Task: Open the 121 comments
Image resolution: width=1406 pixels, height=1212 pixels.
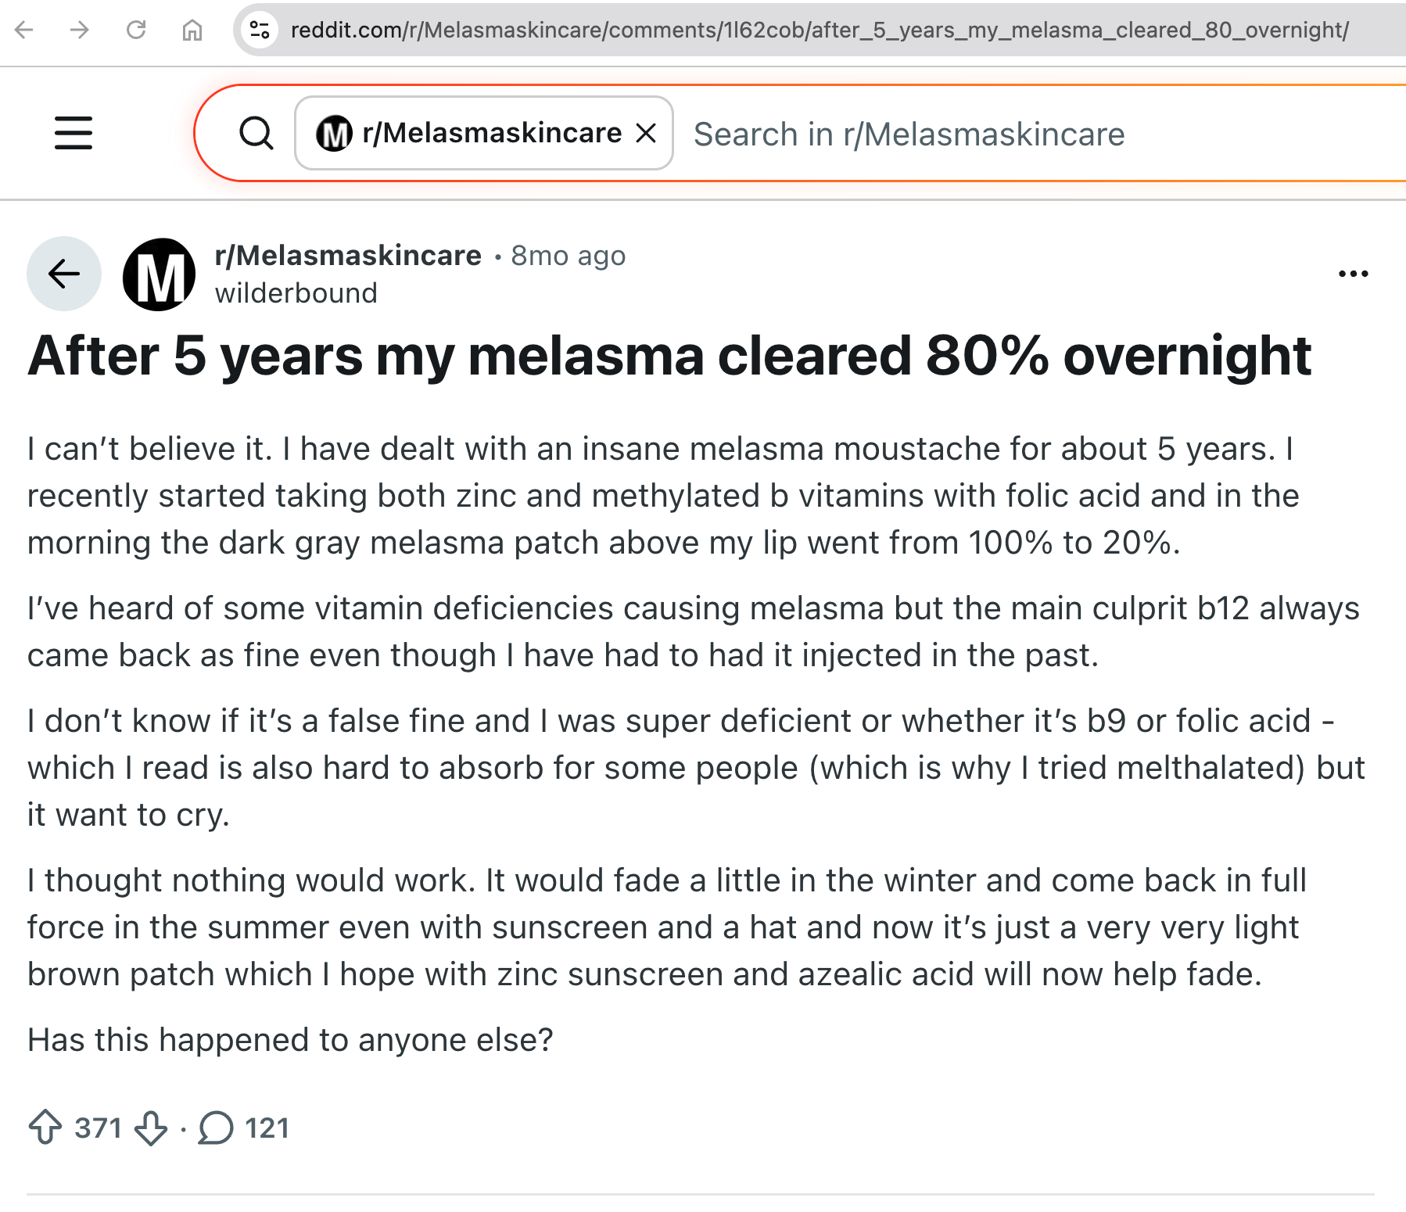Action: tap(244, 1128)
